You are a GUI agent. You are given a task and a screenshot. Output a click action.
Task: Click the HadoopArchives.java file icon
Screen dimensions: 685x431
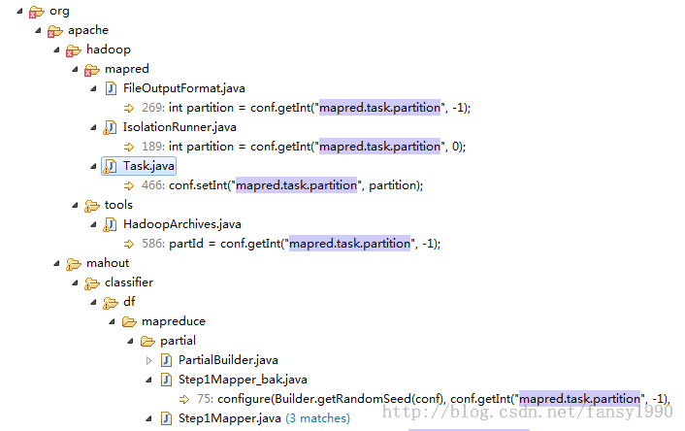click(110, 224)
